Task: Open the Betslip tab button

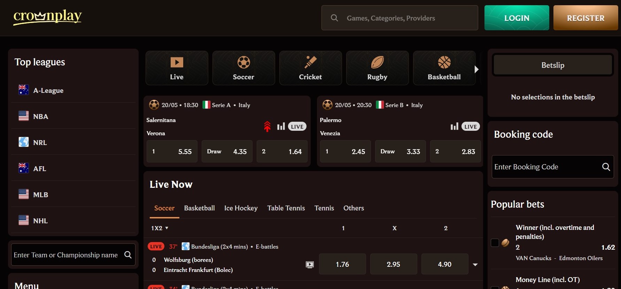Action: coord(553,65)
